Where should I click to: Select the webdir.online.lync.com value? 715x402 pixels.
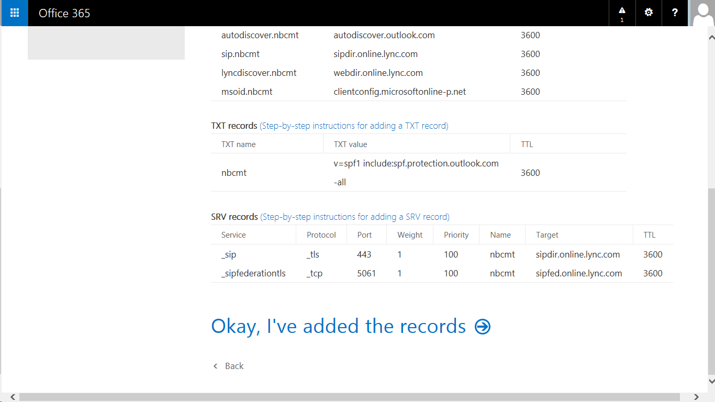(378, 73)
